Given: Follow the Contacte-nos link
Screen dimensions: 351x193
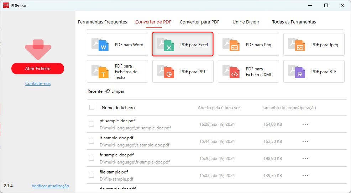Looking at the screenshot, I should [38, 84].
